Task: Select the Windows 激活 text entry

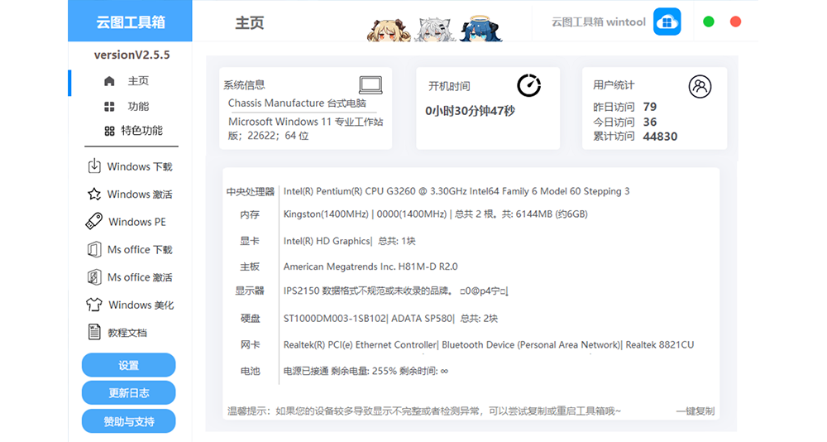Action: pos(140,195)
